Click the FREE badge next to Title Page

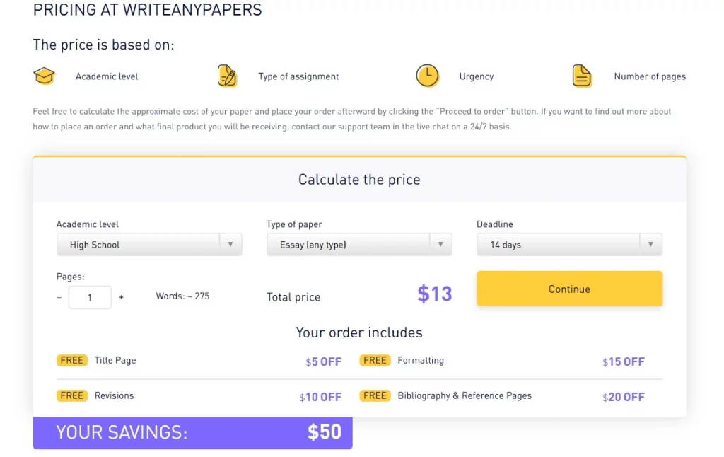point(71,360)
